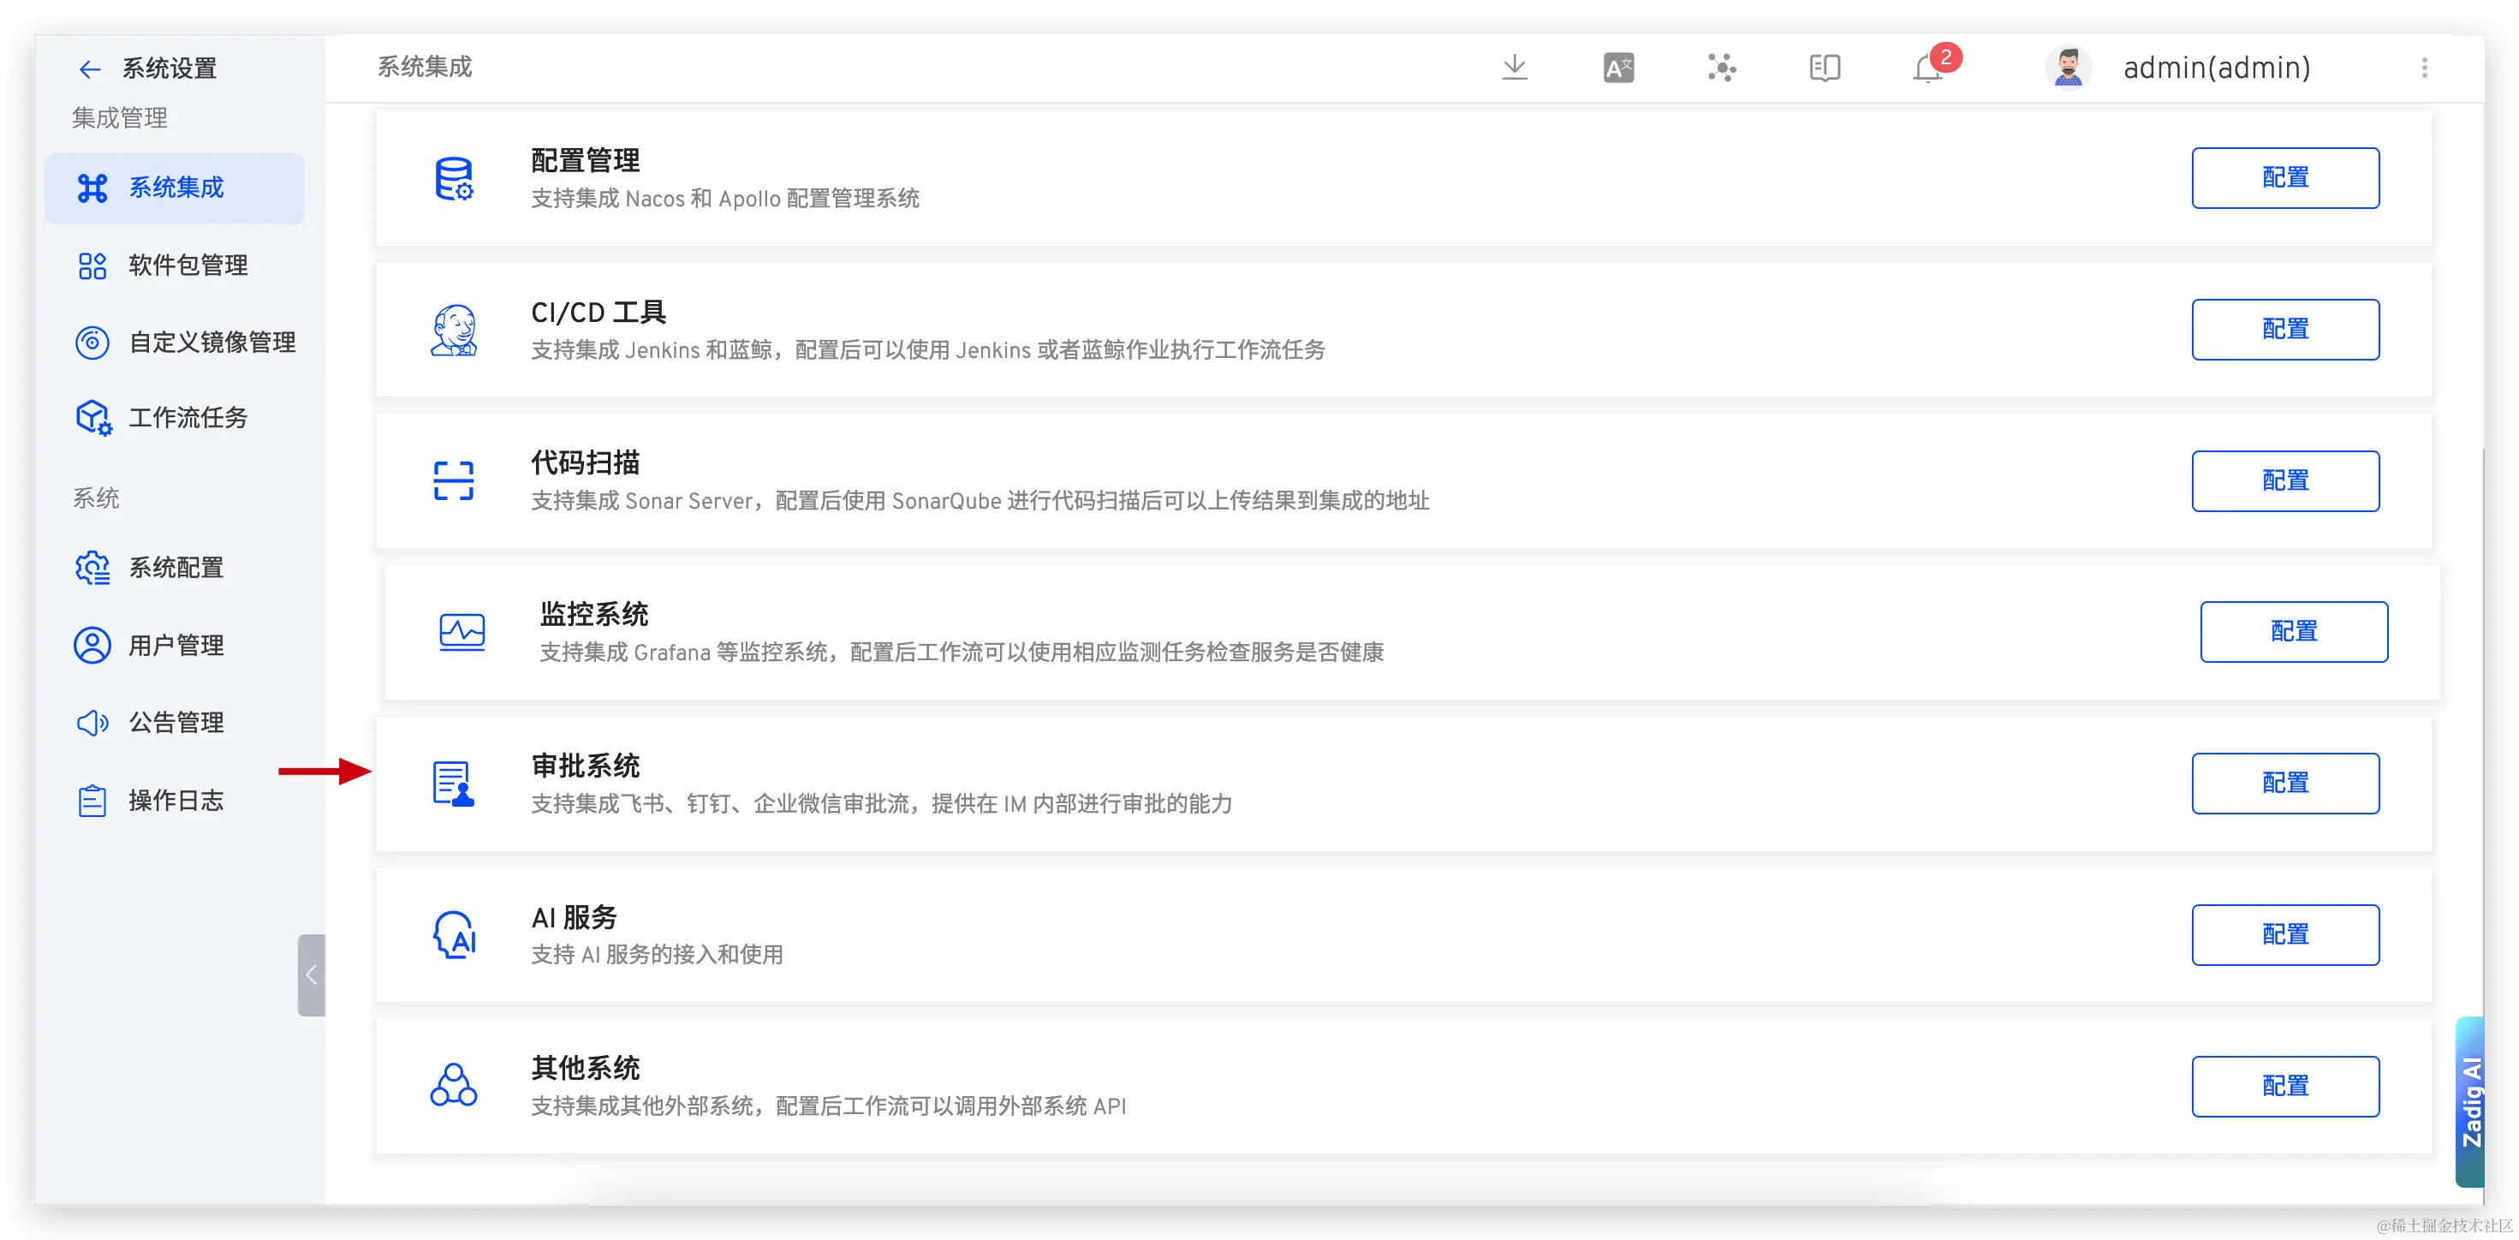The width and height of the screenshot is (2519, 1240).
Task: Click 配置 button for 配置管理
Action: (2284, 178)
